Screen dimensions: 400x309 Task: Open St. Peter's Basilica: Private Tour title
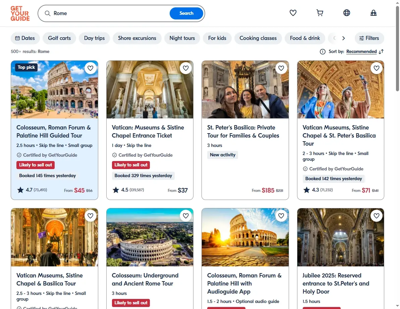point(243,132)
